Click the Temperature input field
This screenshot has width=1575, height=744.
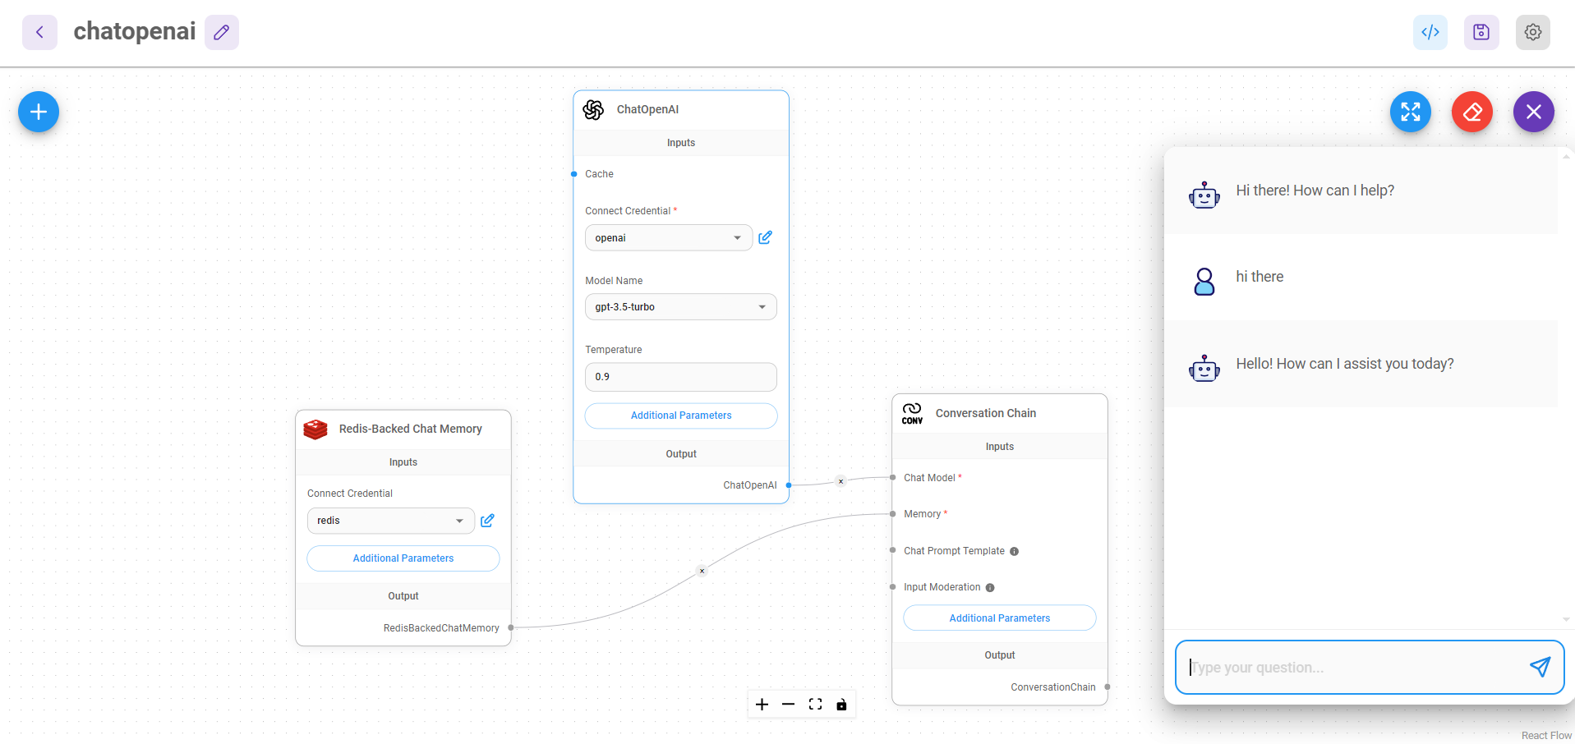tap(680, 377)
